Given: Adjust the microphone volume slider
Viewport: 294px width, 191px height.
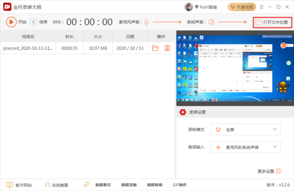Looking at the screenshot, I should [x=167, y=22].
